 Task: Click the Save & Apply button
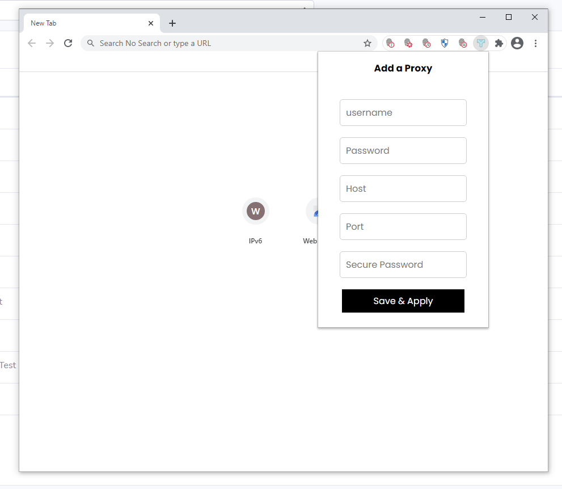[403, 301]
